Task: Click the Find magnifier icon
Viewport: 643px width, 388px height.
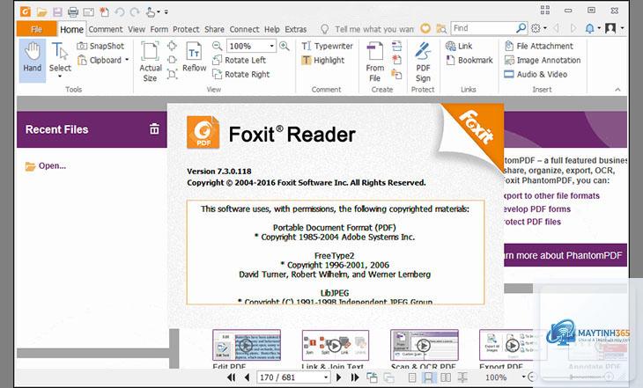Action: pyautogui.click(x=521, y=28)
